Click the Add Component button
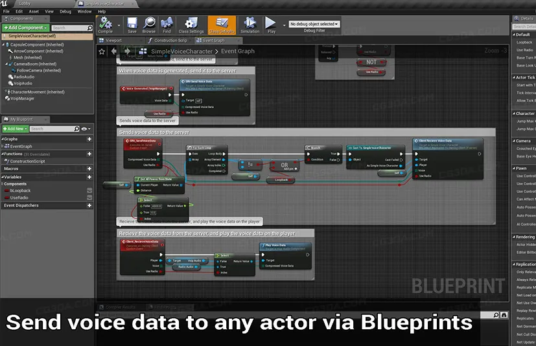Image resolution: width=536 pixels, height=346 pixels. [x=25, y=28]
